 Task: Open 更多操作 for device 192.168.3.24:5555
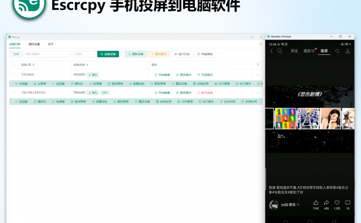pos(184,93)
